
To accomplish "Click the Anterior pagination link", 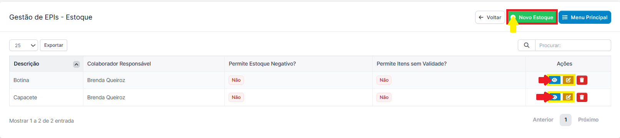I will (543, 120).
